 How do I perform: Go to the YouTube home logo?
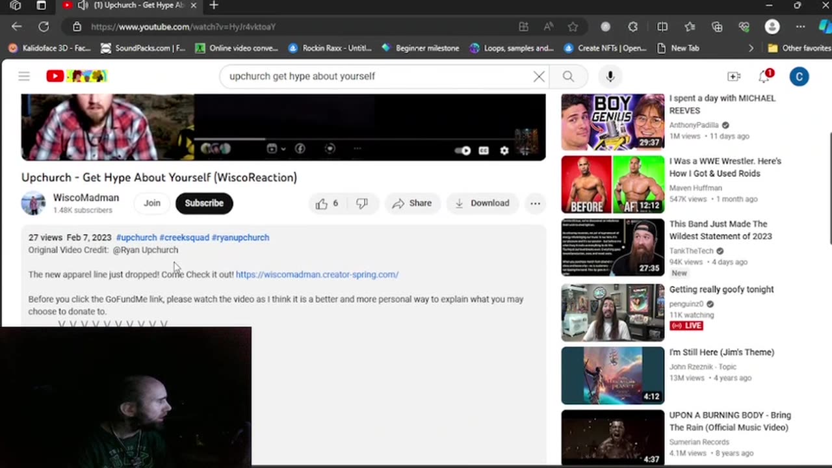click(76, 76)
